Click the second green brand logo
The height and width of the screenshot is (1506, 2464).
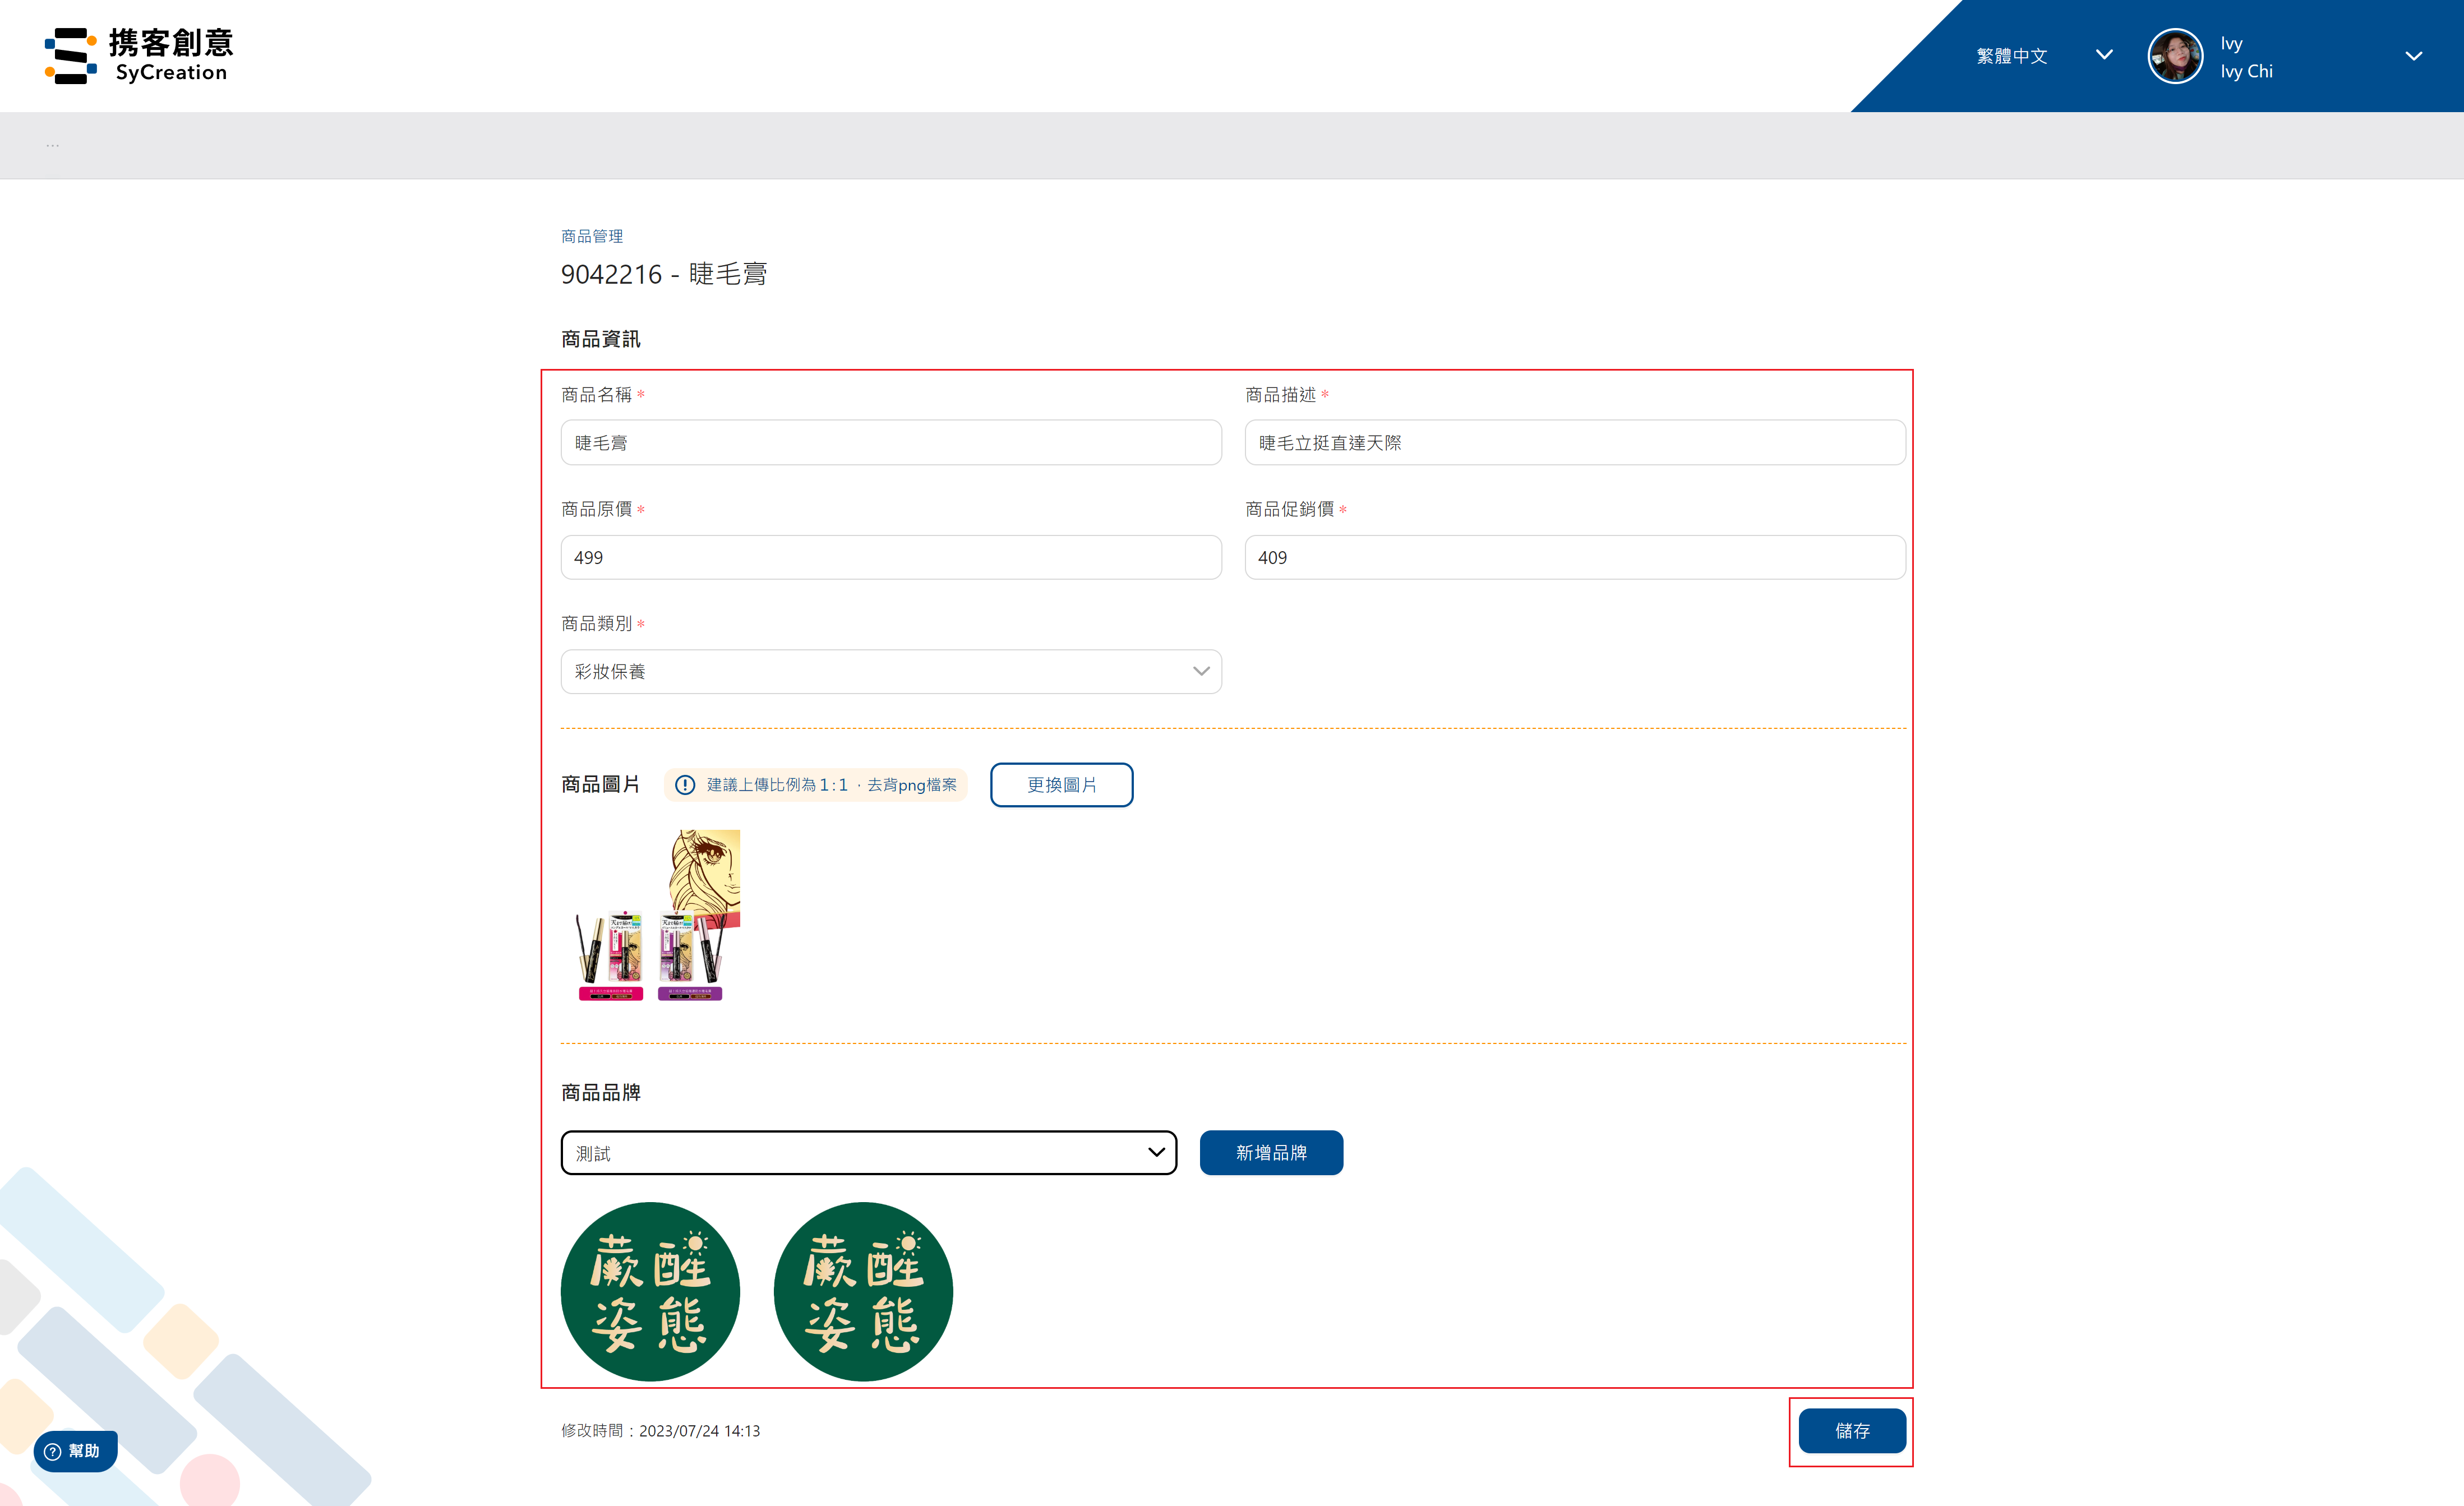pos(863,1291)
